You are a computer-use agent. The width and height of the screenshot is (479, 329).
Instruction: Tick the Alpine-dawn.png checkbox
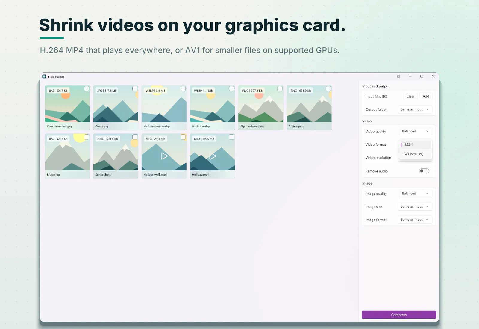point(280,89)
